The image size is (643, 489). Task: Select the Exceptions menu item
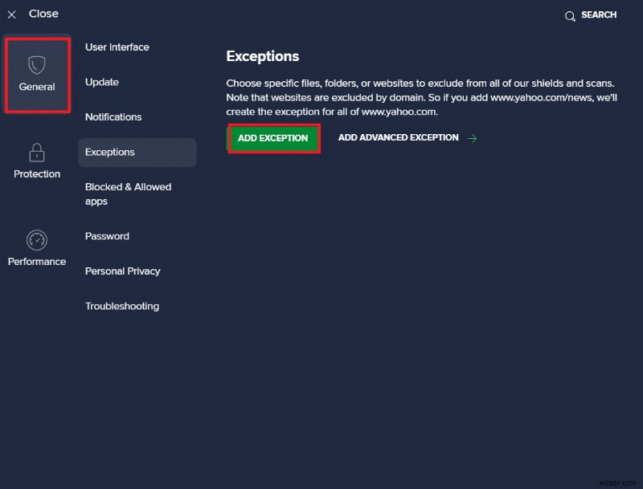[110, 153]
